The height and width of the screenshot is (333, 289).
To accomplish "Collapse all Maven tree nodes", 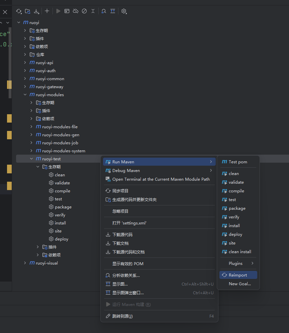I will coord(93,11).
